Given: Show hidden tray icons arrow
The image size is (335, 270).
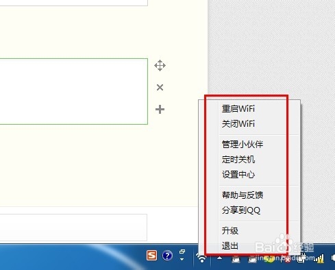Looking at the screenshot, I should pos(219,258).
